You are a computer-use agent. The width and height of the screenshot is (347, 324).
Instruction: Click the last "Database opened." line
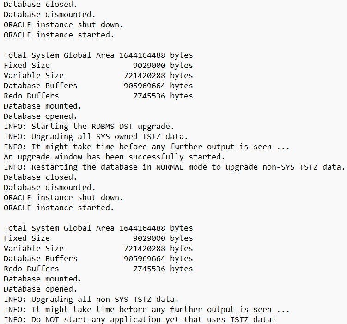[40, 289]
